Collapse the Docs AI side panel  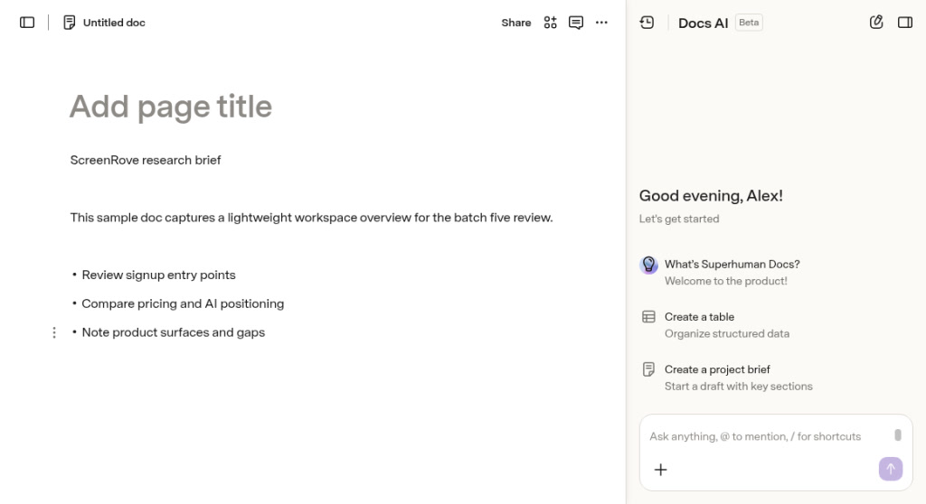pyautogui.click(x=904, y=23)
